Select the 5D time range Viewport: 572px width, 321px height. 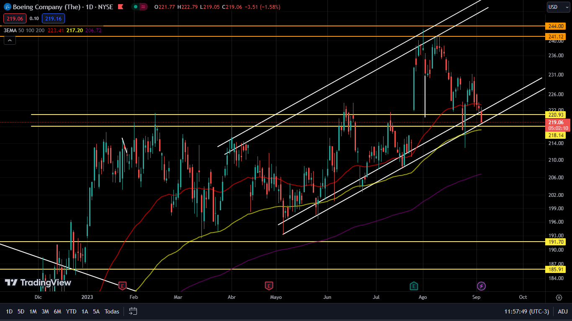[x=21, y=311]
